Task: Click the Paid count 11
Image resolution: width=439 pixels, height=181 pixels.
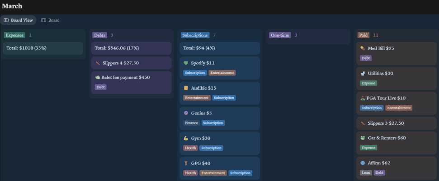Action: tap(376, 35)
